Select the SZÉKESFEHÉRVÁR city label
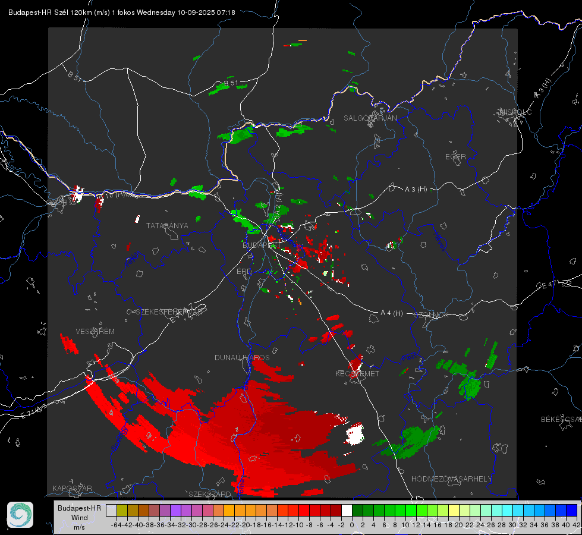Screen dimensions: 582x535 [169, 312]
